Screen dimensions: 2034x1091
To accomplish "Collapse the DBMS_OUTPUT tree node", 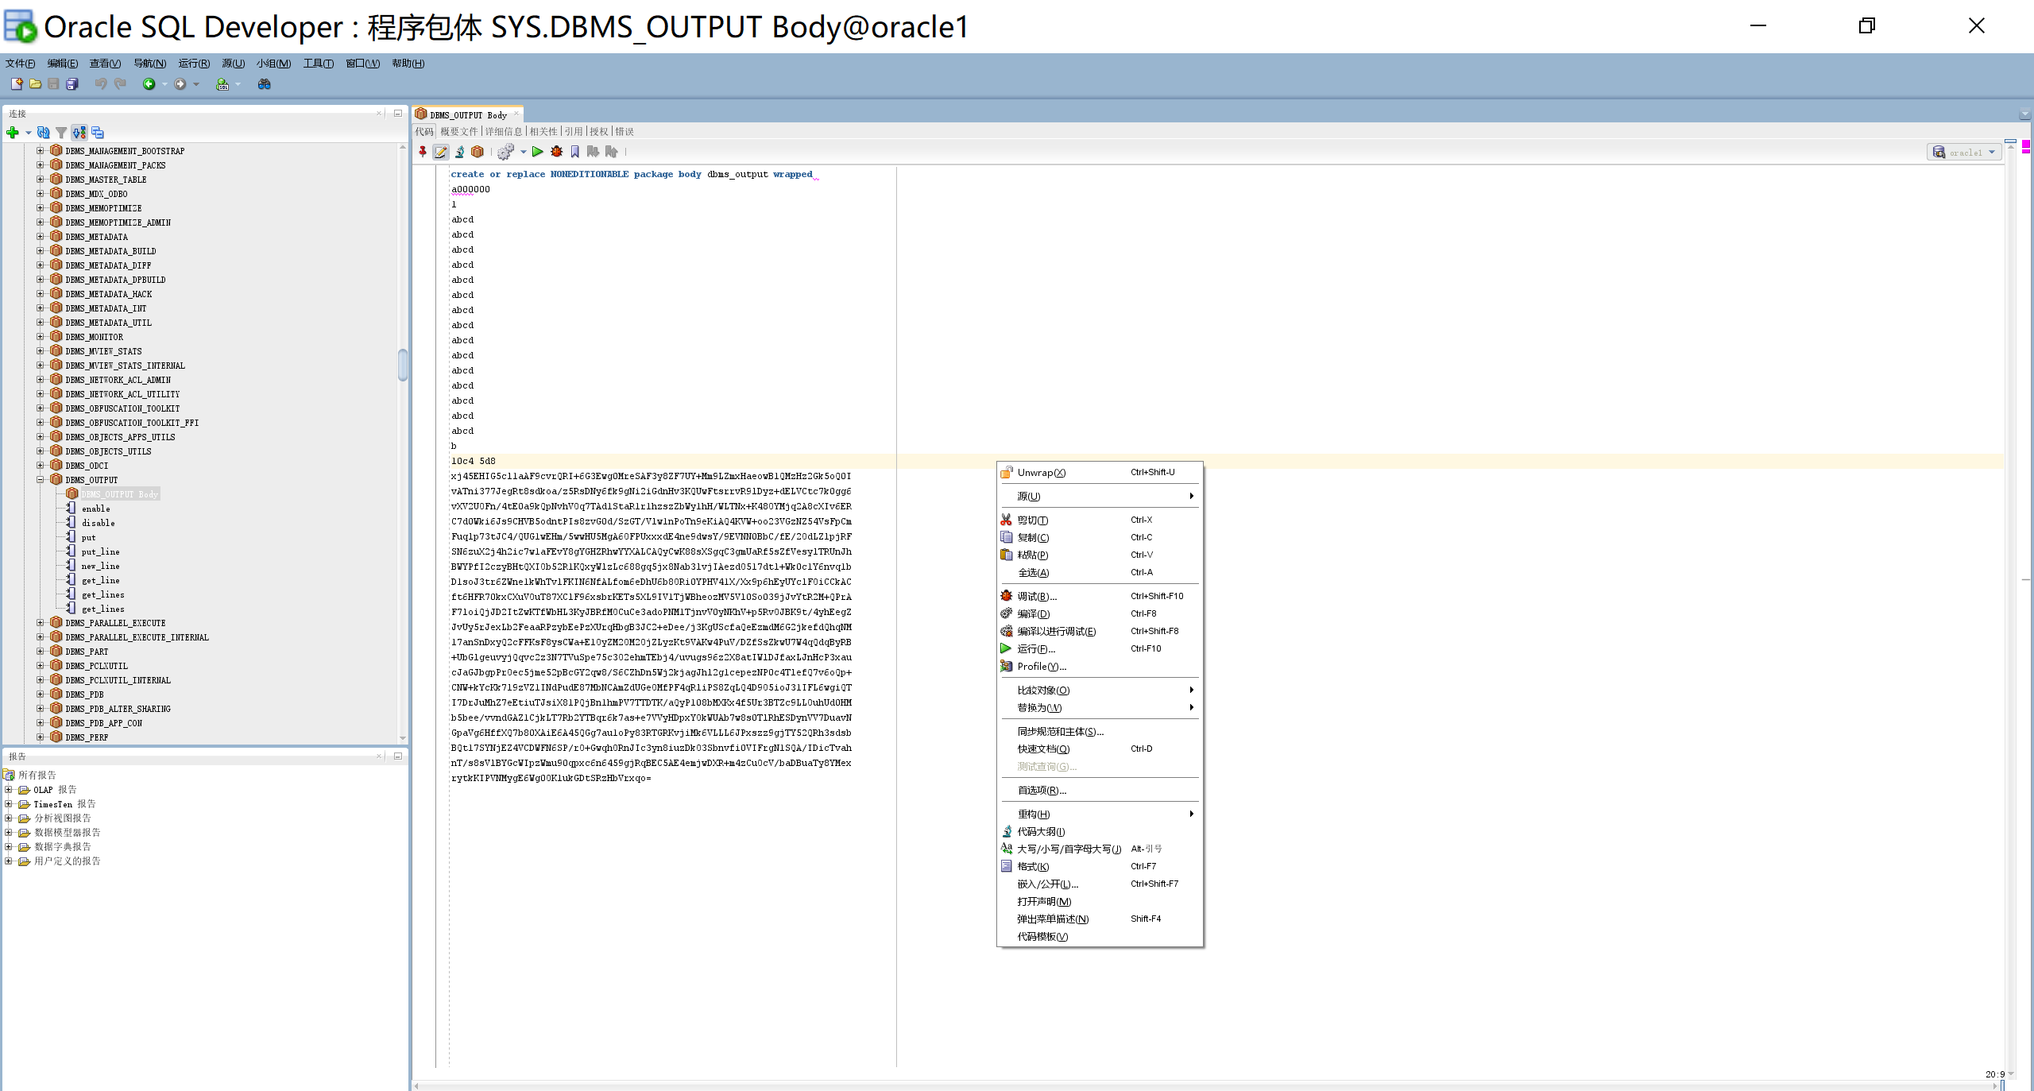I will point(41,480).
